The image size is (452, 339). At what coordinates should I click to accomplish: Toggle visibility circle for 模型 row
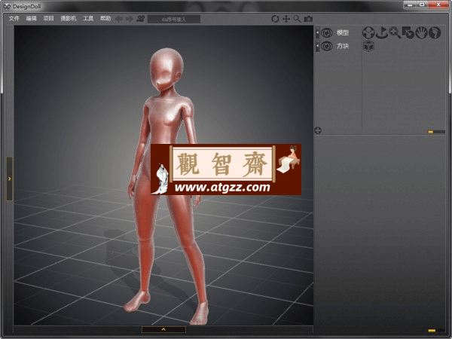327,33
